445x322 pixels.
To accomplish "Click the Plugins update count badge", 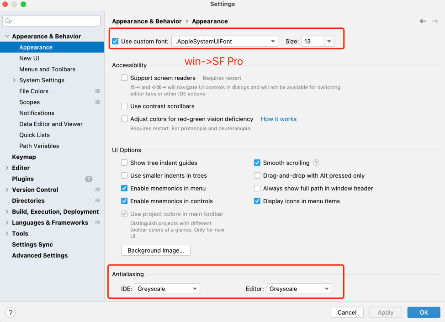I will pos(89,179).
